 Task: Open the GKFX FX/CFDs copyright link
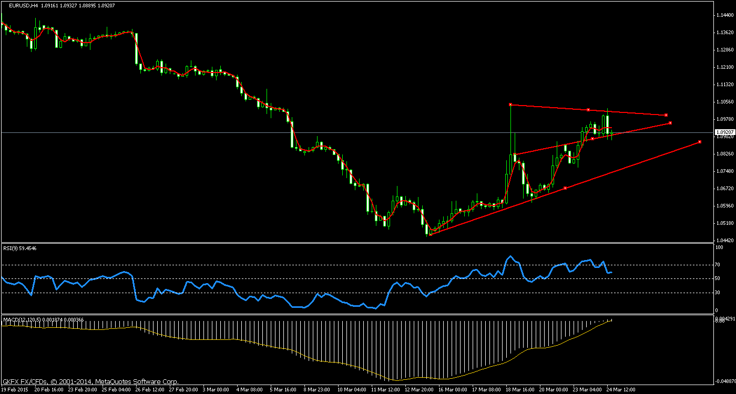coord(89,381)
